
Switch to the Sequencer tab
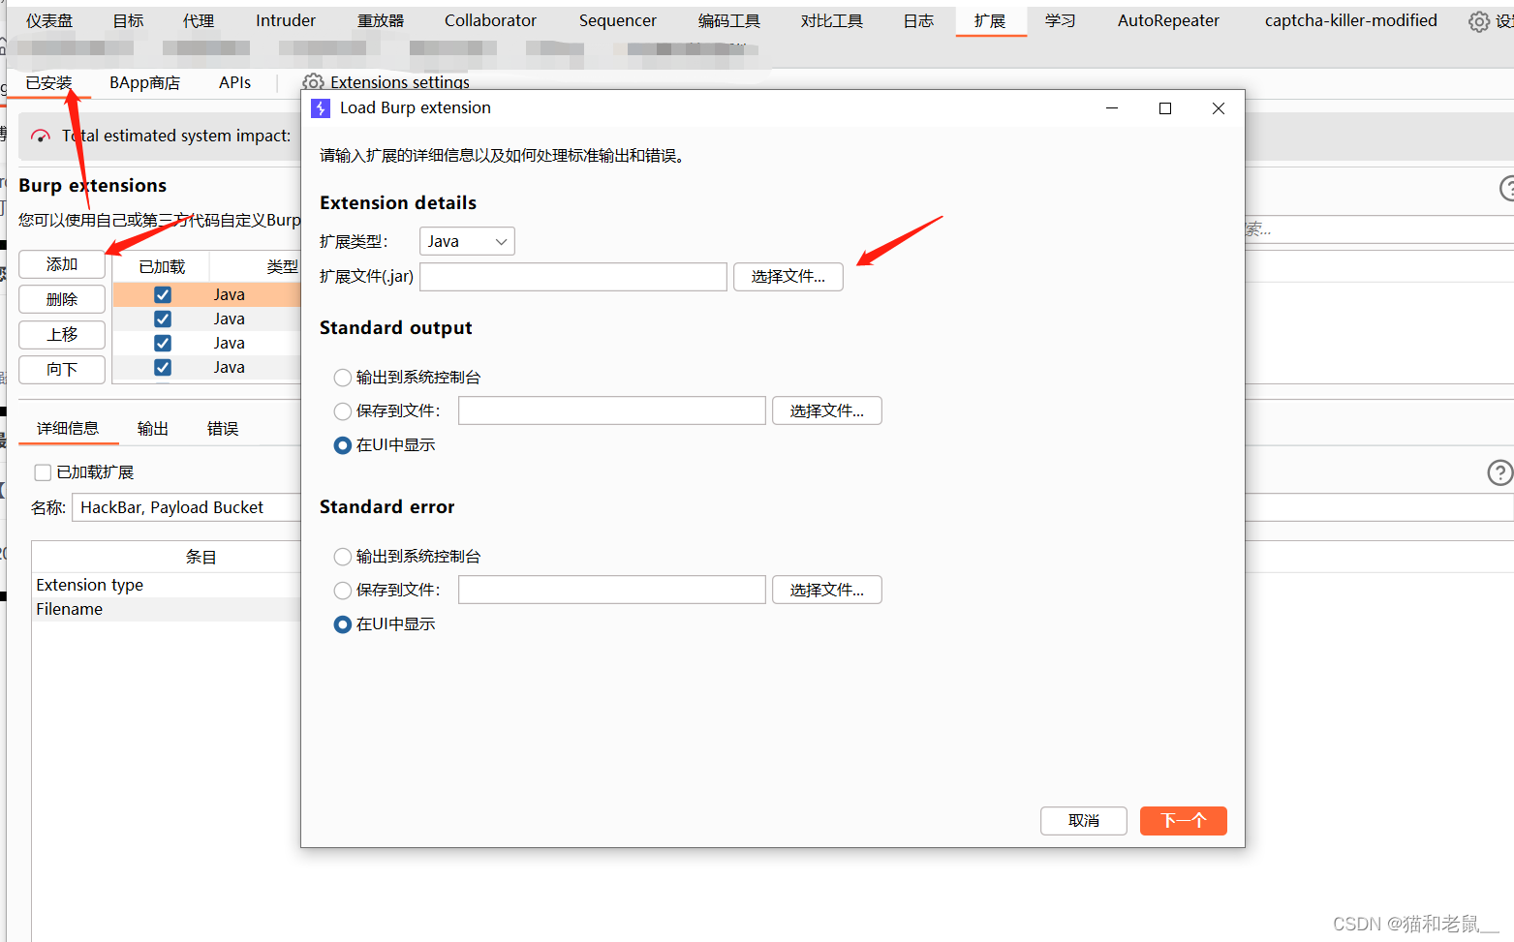(618, 20)
